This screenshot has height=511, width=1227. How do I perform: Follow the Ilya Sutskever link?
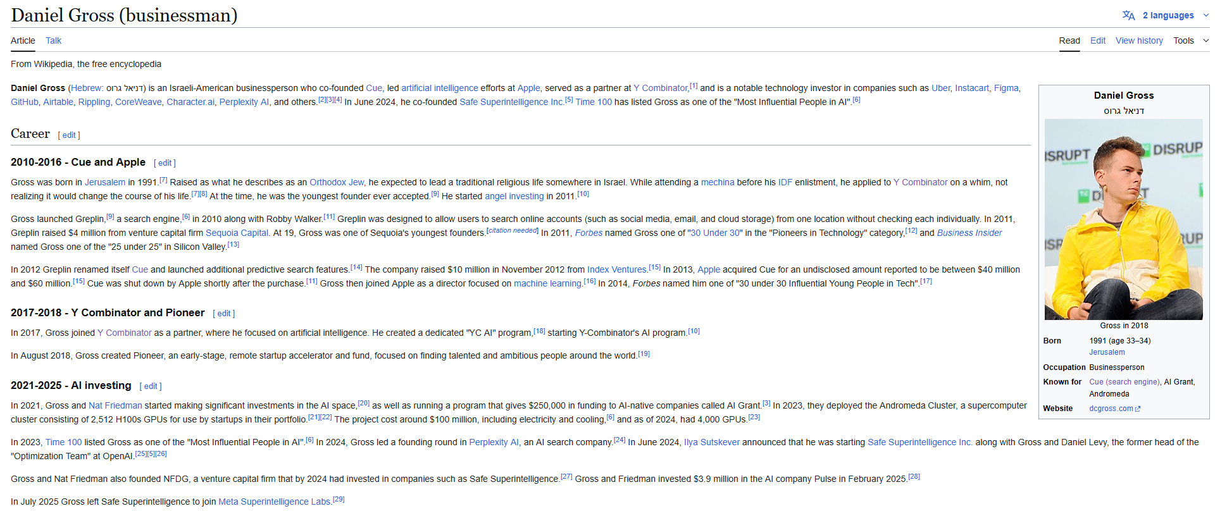click(712, 442)
